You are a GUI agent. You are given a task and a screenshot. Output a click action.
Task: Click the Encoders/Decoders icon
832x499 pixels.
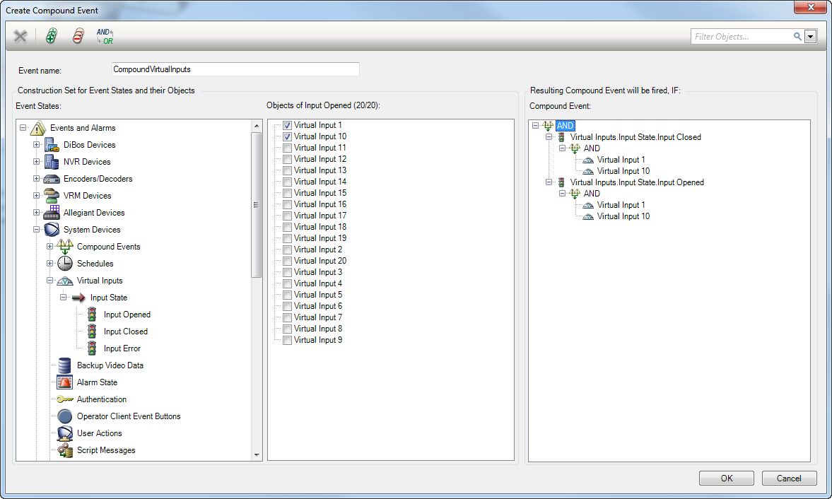(52, 179)
